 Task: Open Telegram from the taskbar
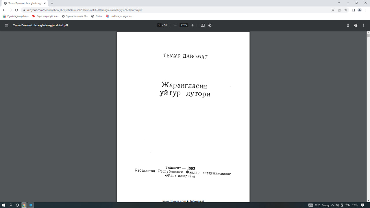pyautogui.click(x=31, y=205)
